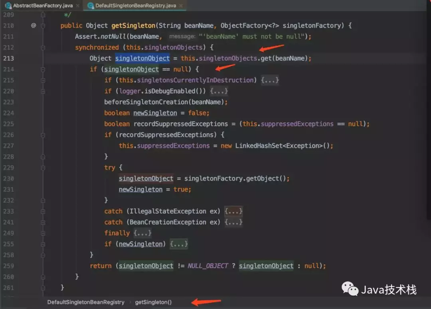This screenshot has width=431, height=309.
Task: Click newSingleton = true on line 231
Action: coord(154,189)
